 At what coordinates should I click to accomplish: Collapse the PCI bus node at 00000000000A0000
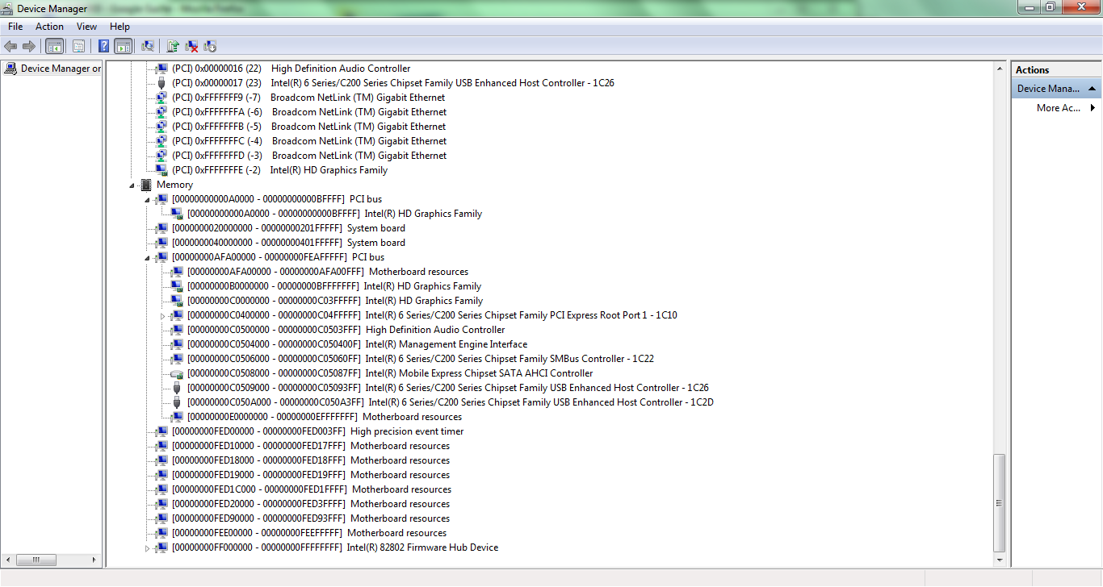tap(148, 200)
